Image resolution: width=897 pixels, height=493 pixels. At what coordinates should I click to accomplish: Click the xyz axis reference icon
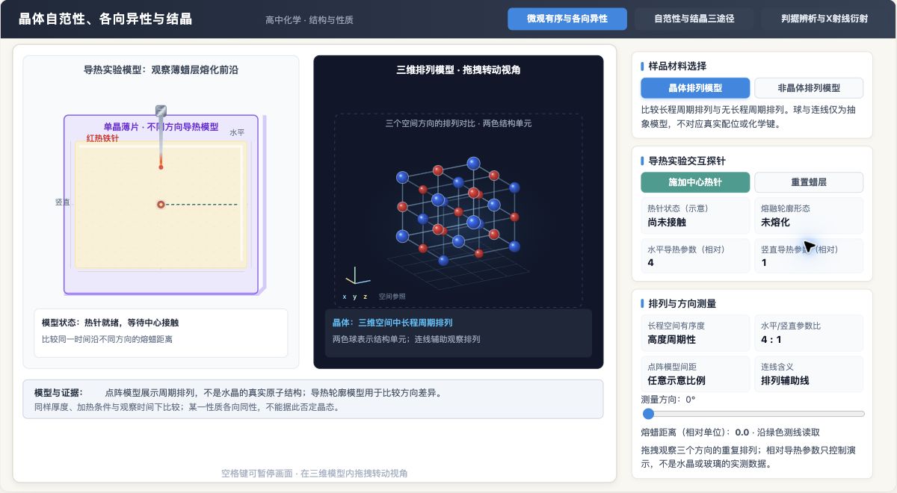357,277
